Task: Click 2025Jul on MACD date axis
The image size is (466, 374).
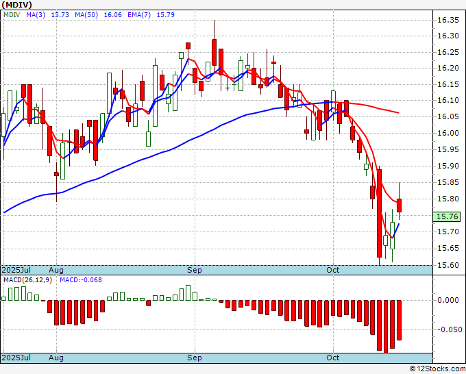Action: click(16, 358)
